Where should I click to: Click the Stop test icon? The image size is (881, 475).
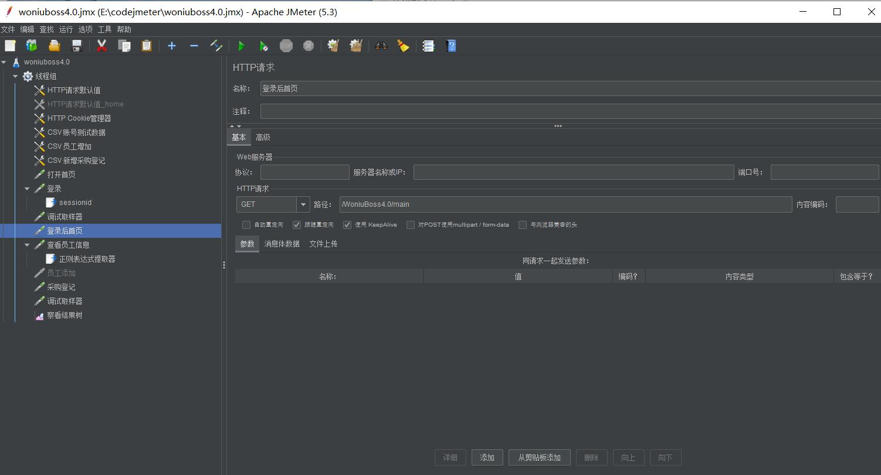click(286, 46)
